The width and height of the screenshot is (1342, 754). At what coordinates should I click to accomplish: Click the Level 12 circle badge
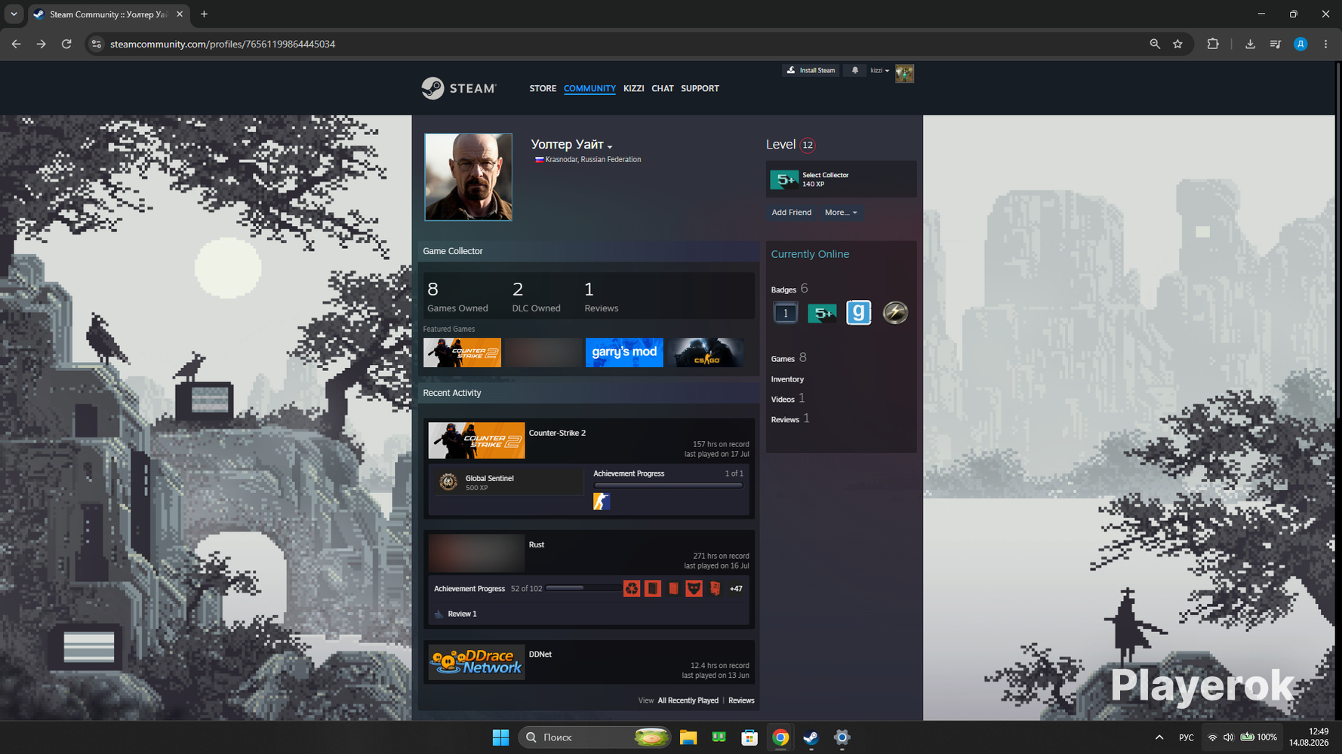(x=808, y=145)
